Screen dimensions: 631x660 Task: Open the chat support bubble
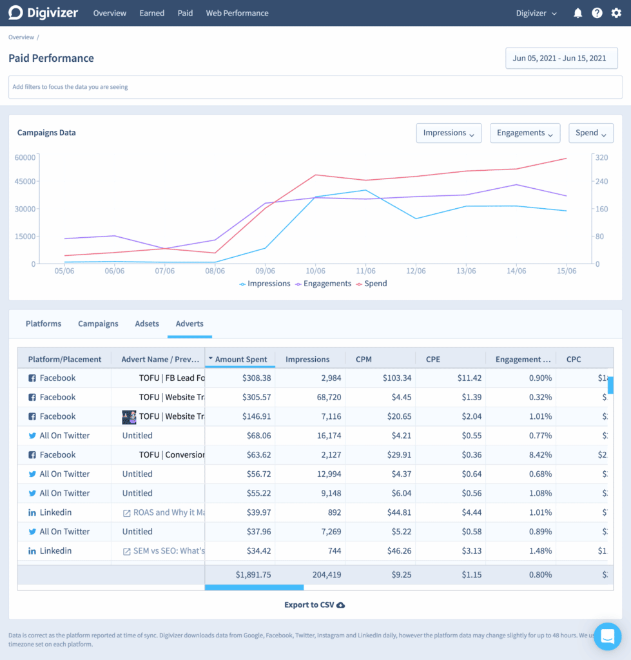coord(607,636)
